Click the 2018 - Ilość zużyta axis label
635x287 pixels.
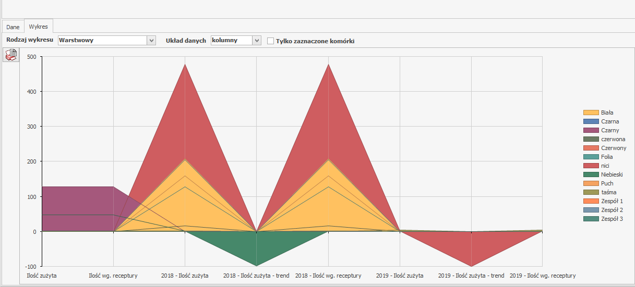(185, 276)
